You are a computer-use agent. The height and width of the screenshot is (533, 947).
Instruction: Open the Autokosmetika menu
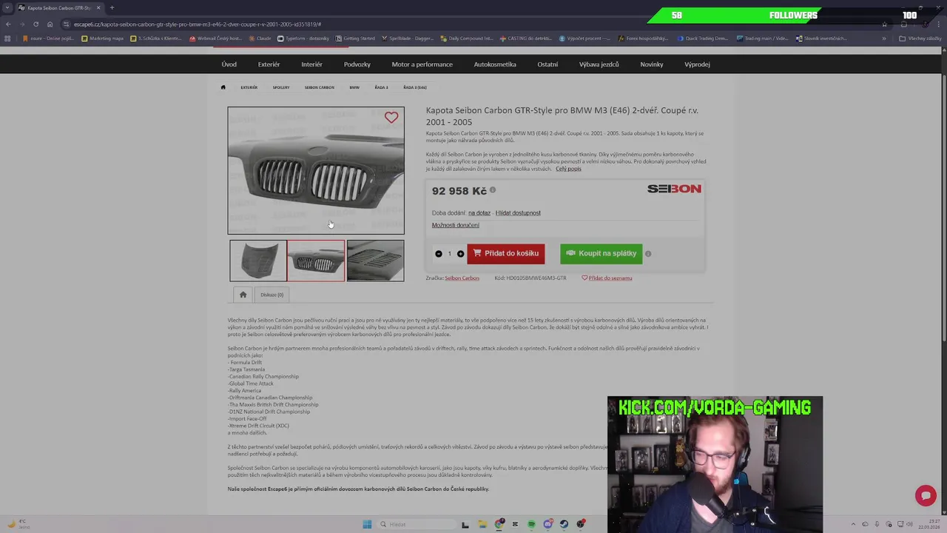495,64
